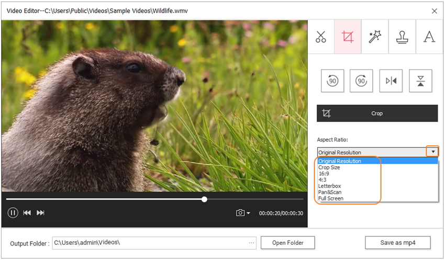Skip to the next frame

pyautogui.click(x=40, y=212)
